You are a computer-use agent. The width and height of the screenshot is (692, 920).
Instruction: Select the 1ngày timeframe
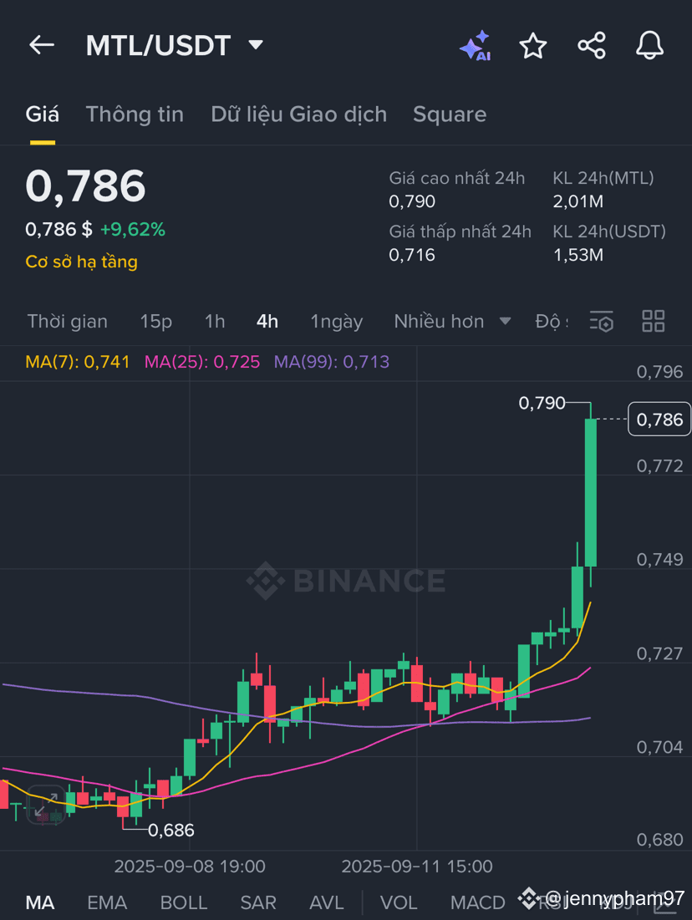coord(336,321)
